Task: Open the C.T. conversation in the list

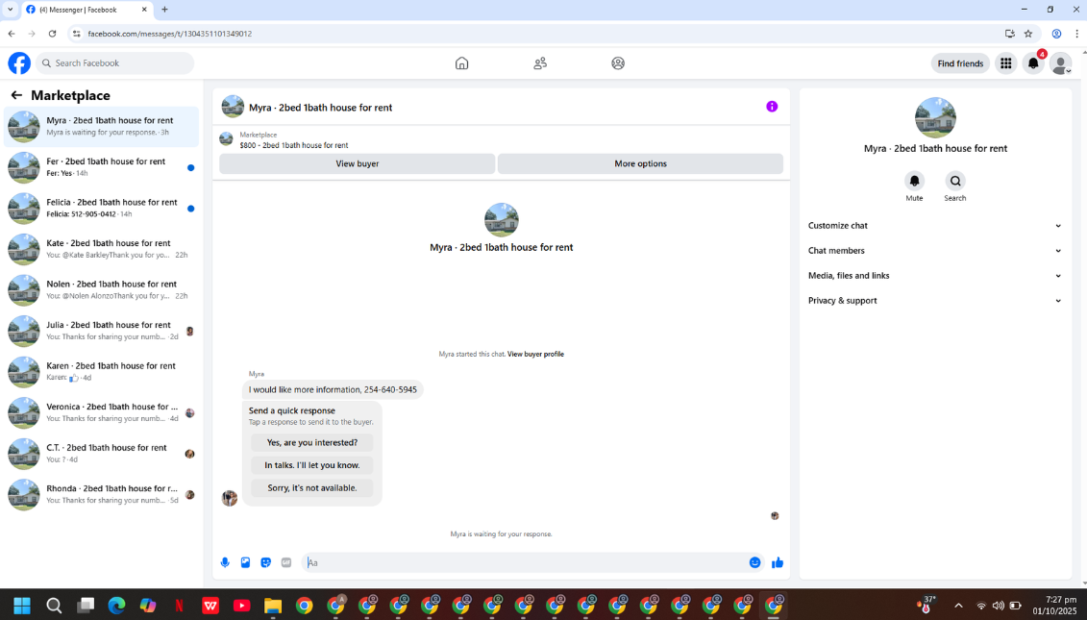Action: point(101,454)
